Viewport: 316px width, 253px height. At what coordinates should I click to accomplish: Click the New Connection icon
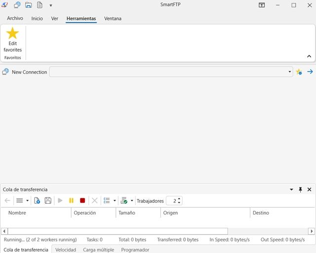point(5,72)
